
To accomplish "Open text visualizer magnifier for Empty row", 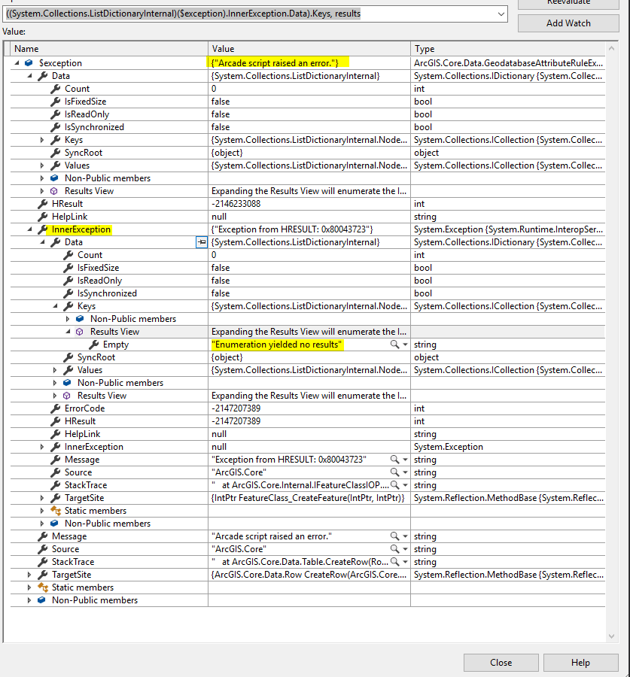I will pyautogui.click(x=394, y=344).
